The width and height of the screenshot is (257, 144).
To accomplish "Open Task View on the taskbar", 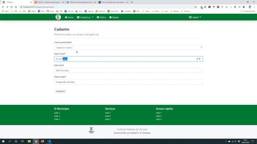I will point(22,141).
